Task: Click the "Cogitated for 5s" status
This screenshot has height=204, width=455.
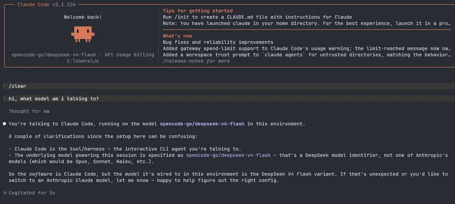Action: (x=32, y=193)
